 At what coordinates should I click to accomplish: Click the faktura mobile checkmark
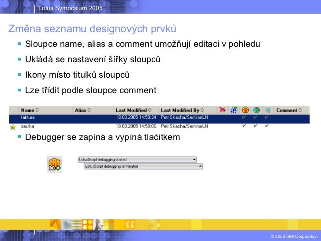[266, 117]
